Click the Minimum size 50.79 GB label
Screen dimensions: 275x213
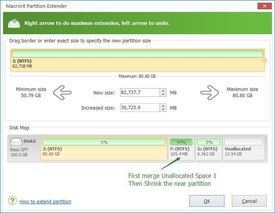(x=31, y=93)
